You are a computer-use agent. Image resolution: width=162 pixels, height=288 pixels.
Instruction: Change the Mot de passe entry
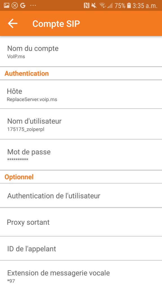(81, 155)
